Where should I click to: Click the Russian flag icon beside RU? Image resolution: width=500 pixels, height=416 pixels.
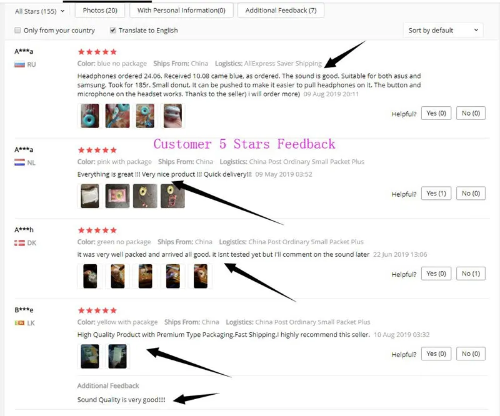coord(19,65)
